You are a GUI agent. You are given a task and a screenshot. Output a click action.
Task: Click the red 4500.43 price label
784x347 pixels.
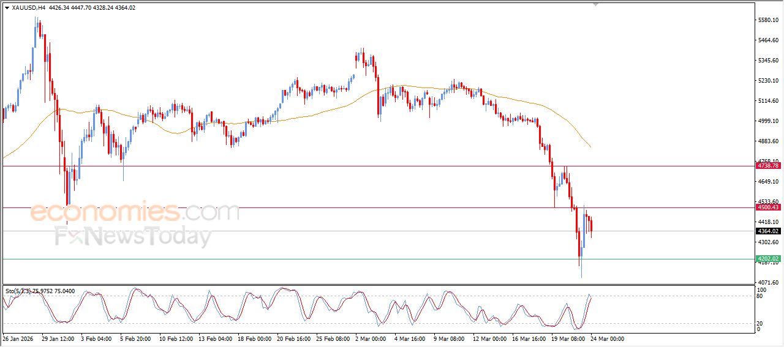click(x=768, y=207)
